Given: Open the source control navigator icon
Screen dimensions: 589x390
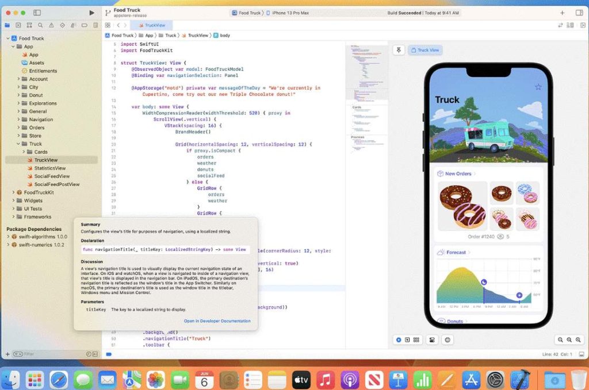Looking at the screenshot, I should 18,25.
